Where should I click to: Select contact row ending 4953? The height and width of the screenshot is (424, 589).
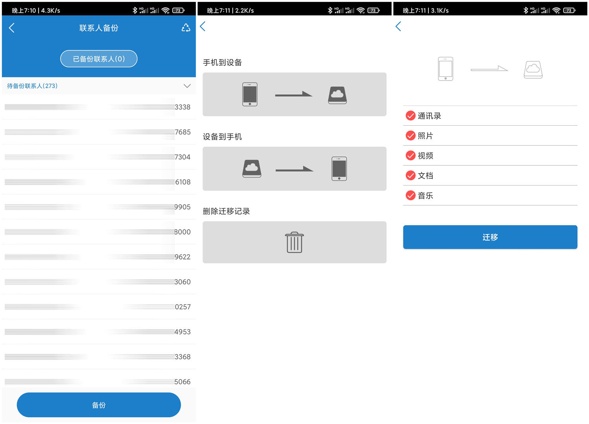pos(99,332)
